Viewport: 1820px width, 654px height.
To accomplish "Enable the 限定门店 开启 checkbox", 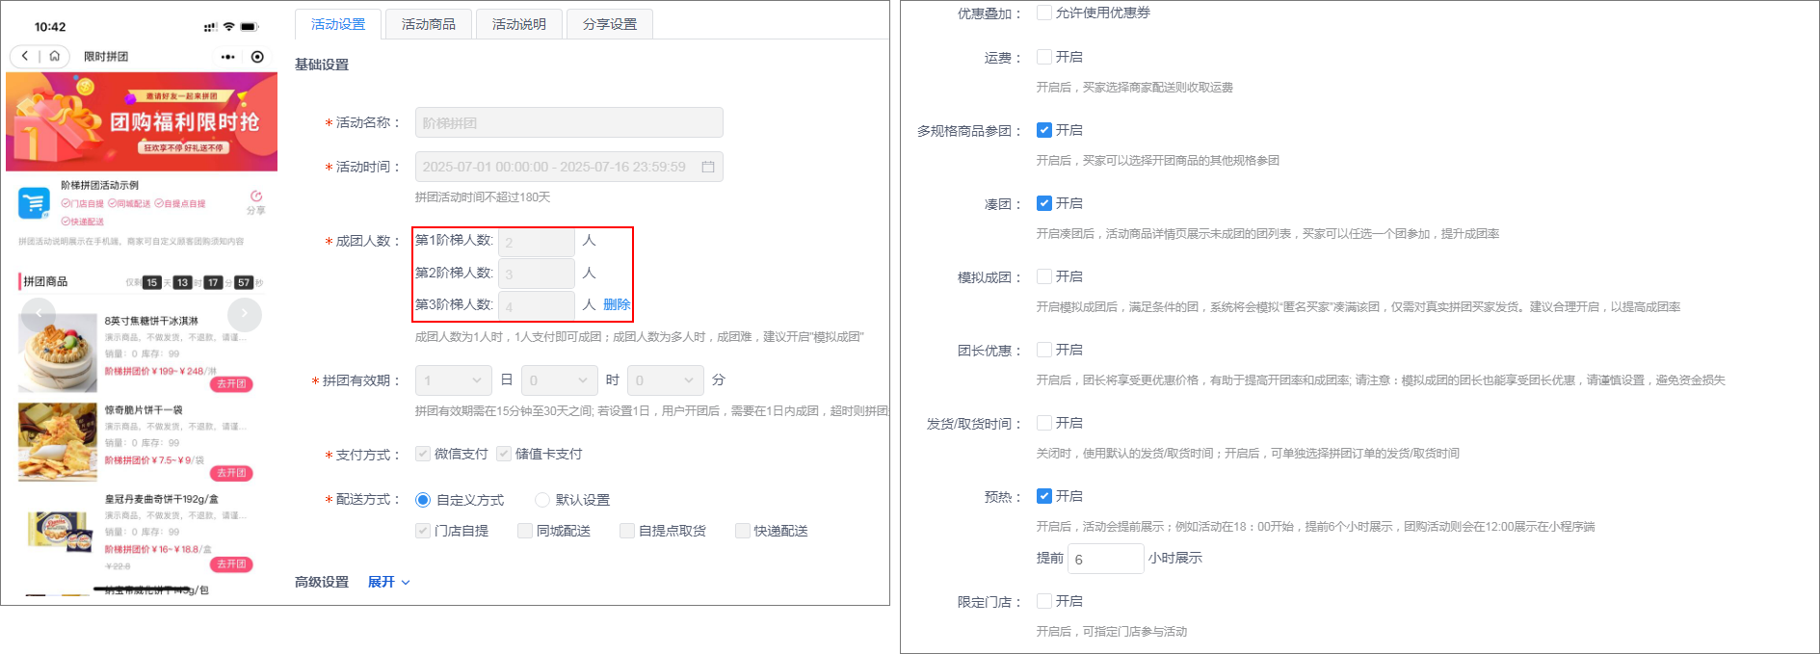I will pyautogui.click(x=1044, y=601).
